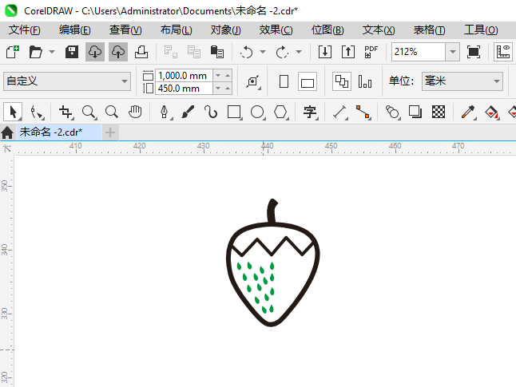This screenshot has width=516, height=387.
Task: Select the Transparency checkerboard tool
Action: pos(439,113)
